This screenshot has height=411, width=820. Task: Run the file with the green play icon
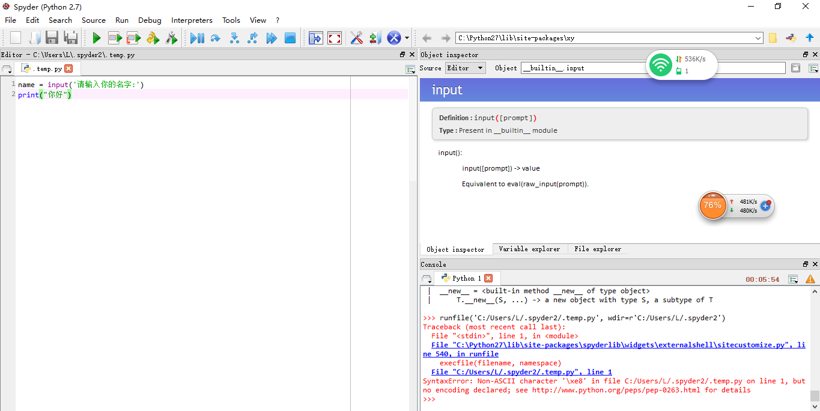pyautogui.click(x=96, y=38)
